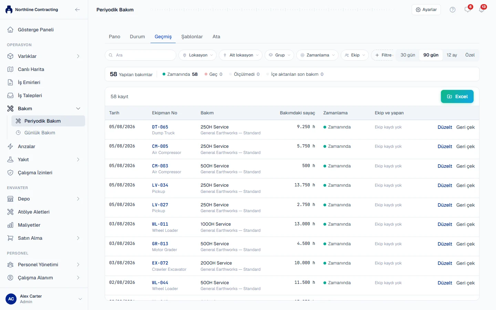
Task: Collapse the sidebar with the back arrow
Action: 77,10
